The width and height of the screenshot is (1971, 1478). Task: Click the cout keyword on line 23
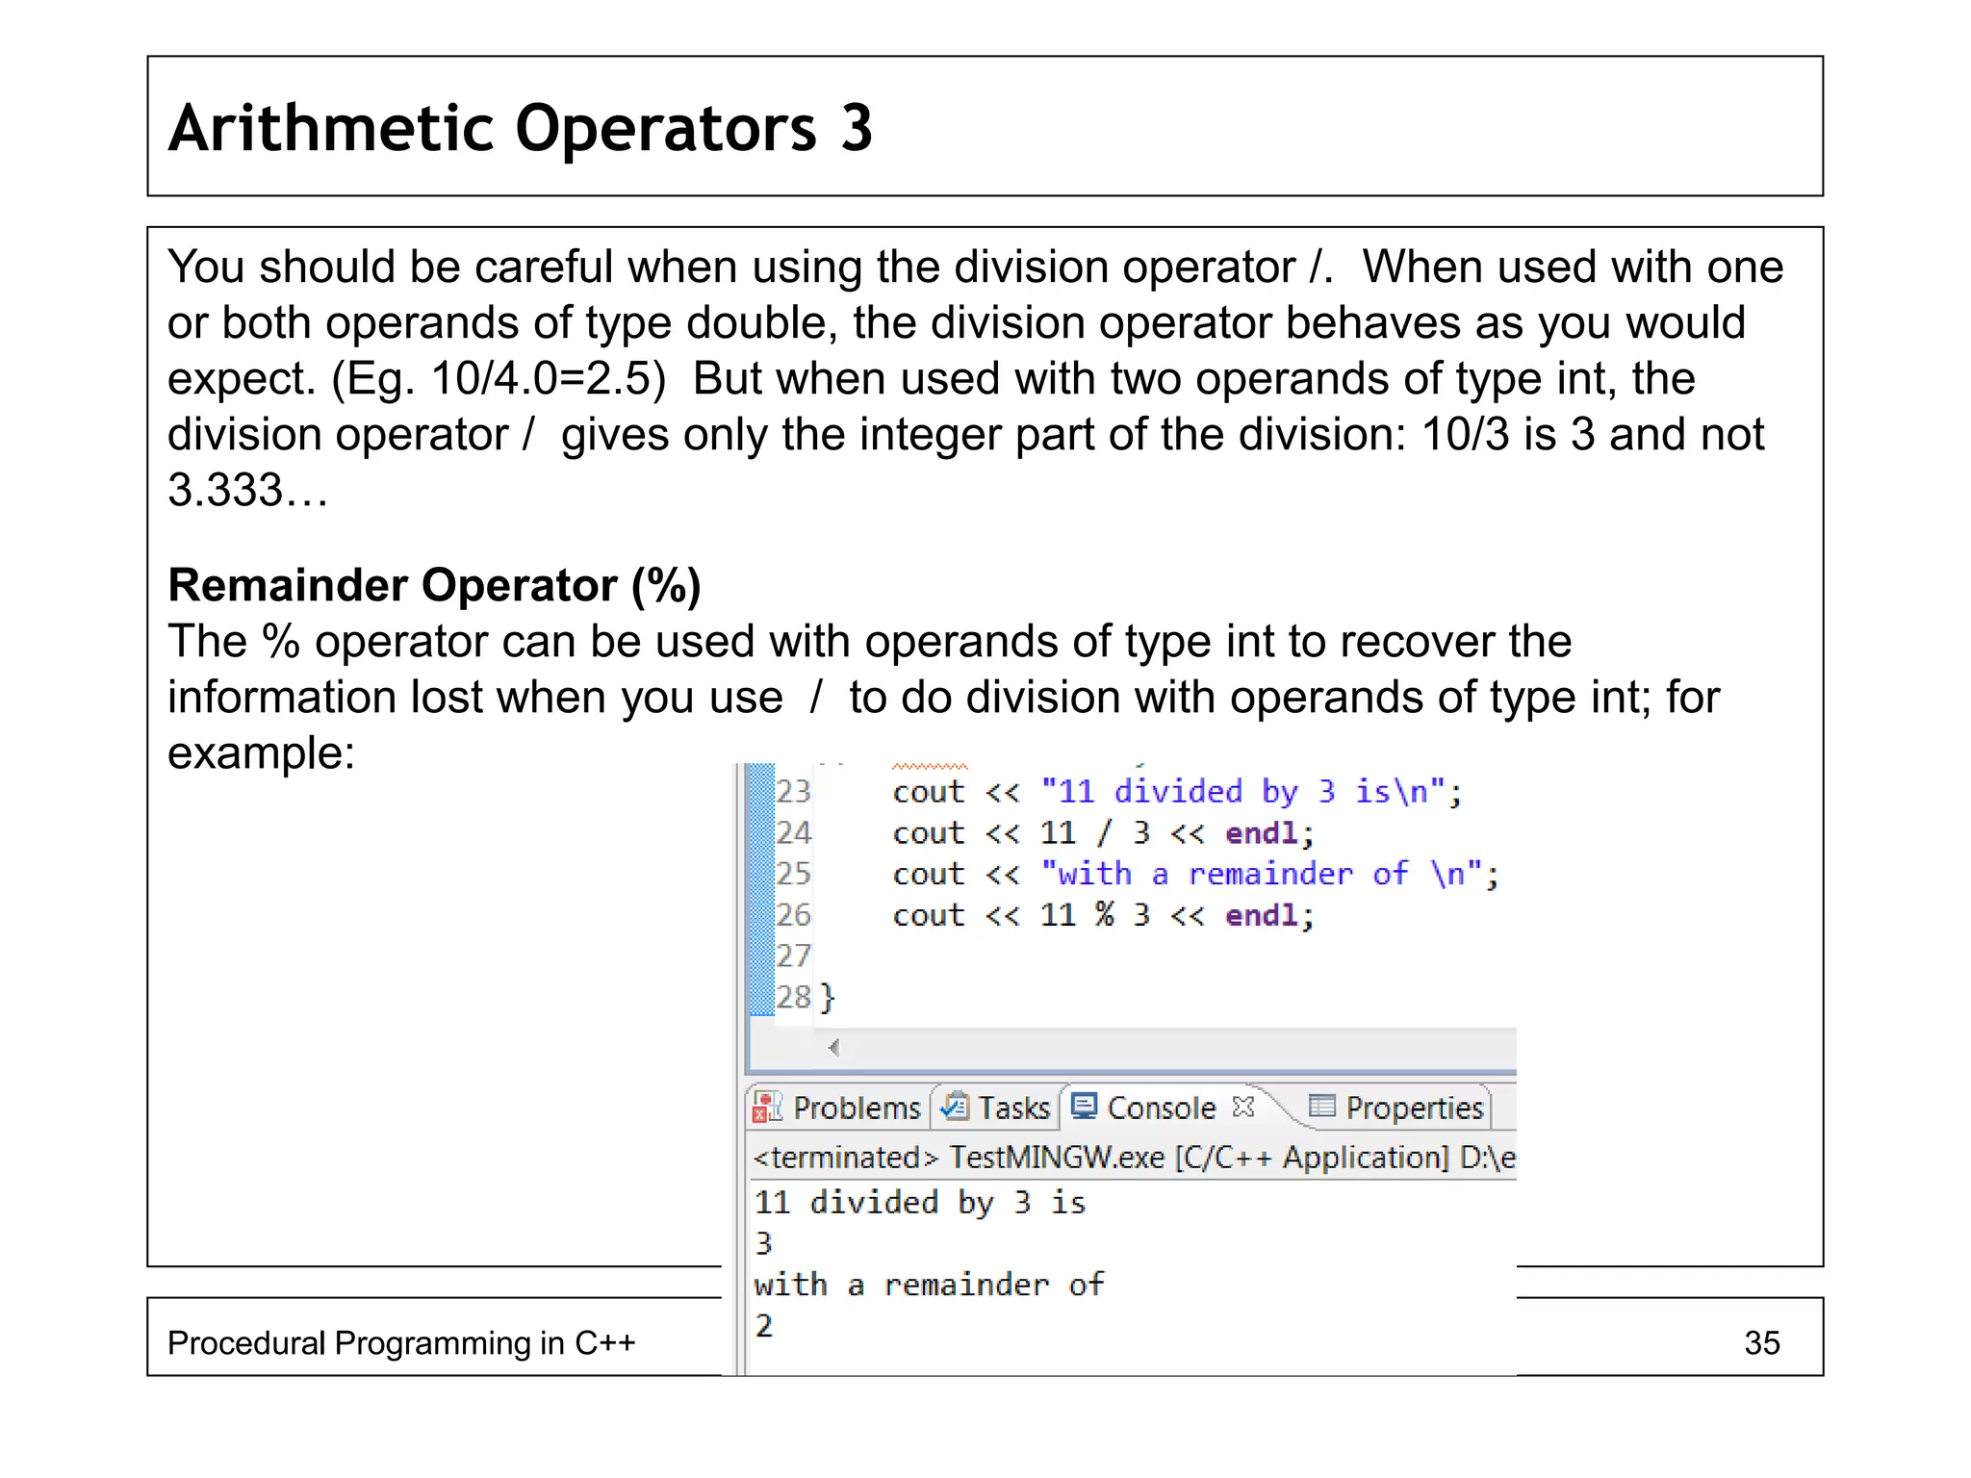928,792
